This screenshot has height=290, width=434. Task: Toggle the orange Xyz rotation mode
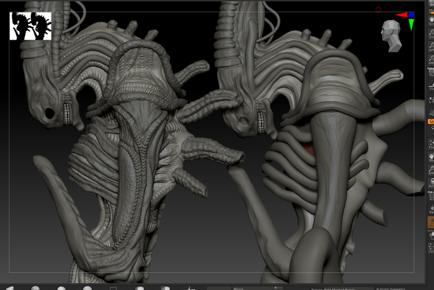point(430,122)
